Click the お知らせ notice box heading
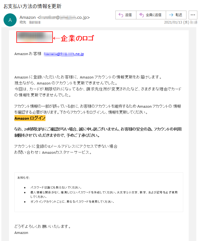 24,178
